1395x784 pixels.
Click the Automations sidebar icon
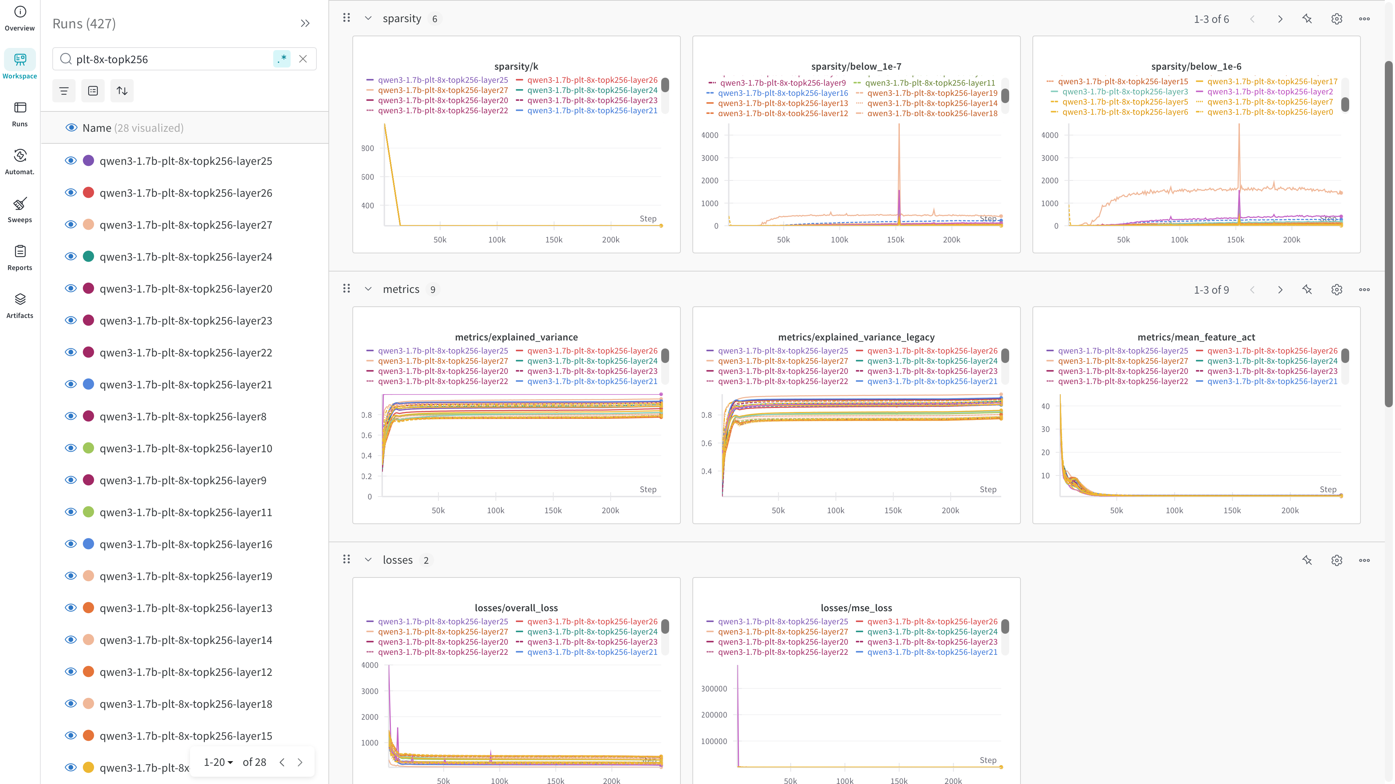20,161
